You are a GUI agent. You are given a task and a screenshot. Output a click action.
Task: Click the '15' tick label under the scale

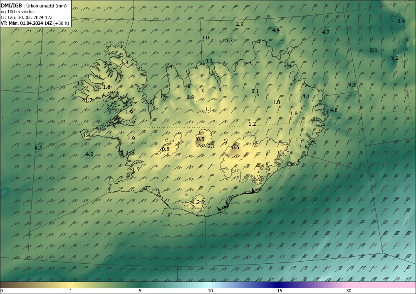[x=280, y=291]
